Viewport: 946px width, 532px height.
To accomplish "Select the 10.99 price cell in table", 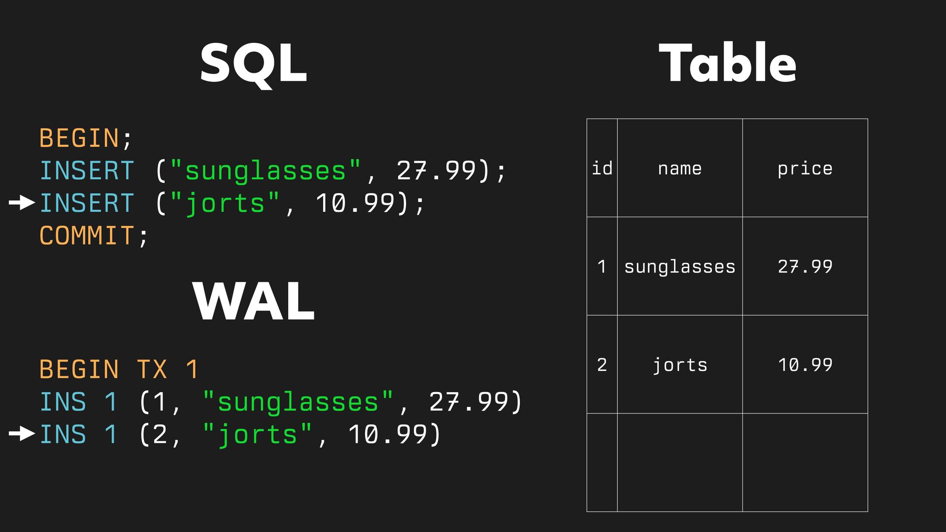I will [x=805, y=365].
